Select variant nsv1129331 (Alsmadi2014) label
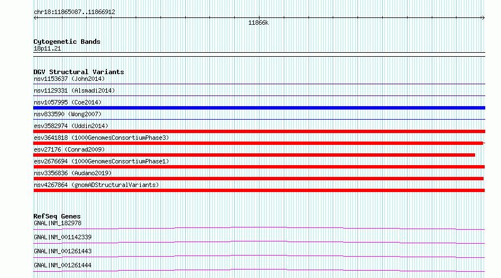Image resolution: width=501 pixels, height=278 pixels. tap(74, 90)
